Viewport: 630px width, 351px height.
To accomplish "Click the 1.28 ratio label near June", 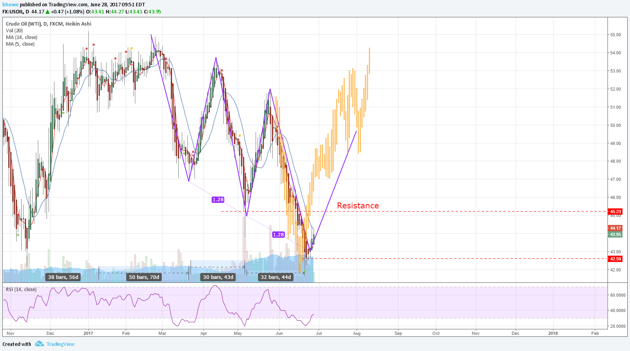I will pos(279,235).
